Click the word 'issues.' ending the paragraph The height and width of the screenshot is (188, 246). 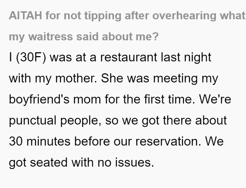pos(135,162)
